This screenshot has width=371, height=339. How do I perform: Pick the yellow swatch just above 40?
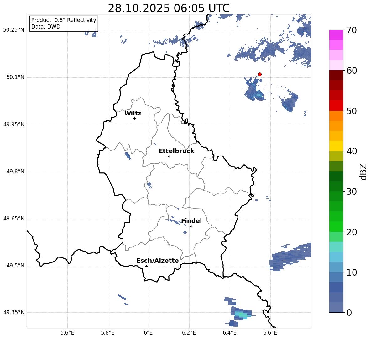336,146
